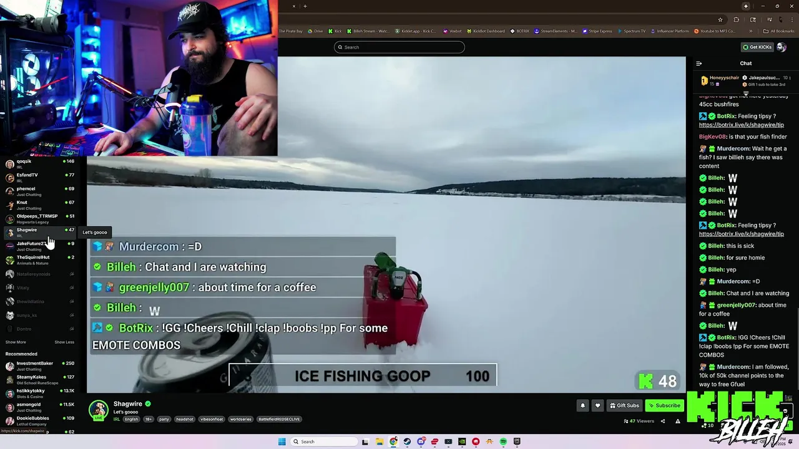
Task: Open the Influencer Platform bookmark
Action: click(670, 31)
